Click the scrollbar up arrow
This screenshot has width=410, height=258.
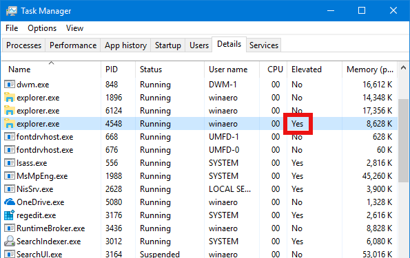[x=404, y=68]
